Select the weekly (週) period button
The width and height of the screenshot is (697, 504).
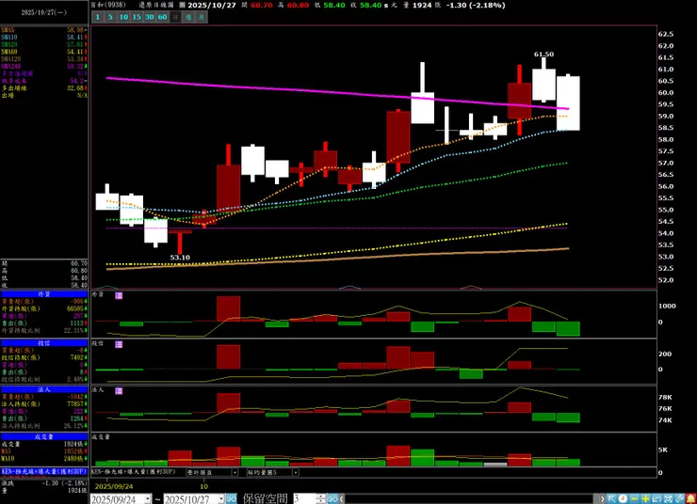tap(188, 17)
